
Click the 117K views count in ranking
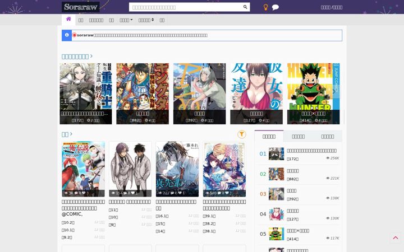click(333, 238)
